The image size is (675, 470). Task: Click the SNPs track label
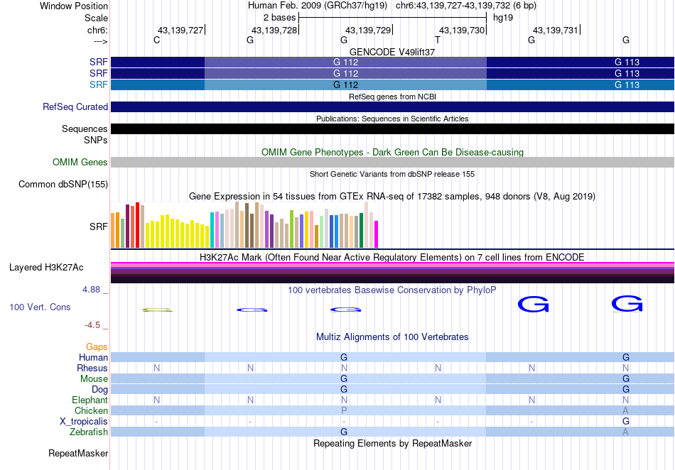point(96,140)
